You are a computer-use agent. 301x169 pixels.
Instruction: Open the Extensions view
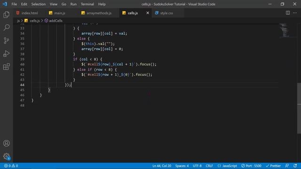click(6, 67)
